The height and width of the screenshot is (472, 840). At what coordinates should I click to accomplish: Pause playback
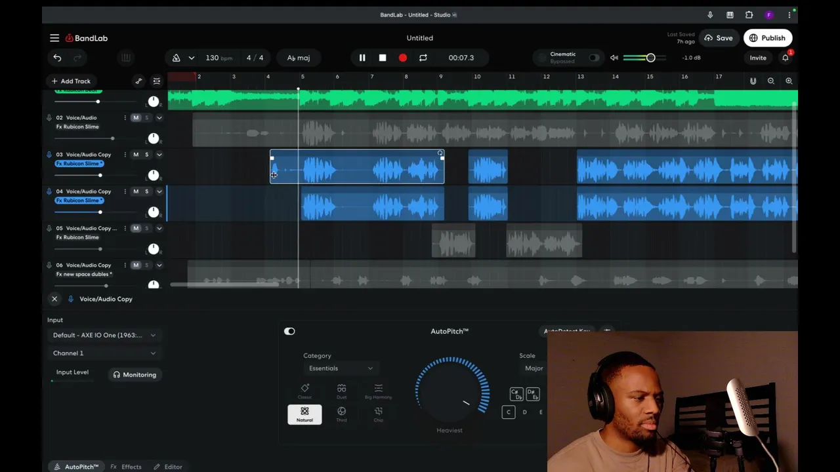(362, 58)
